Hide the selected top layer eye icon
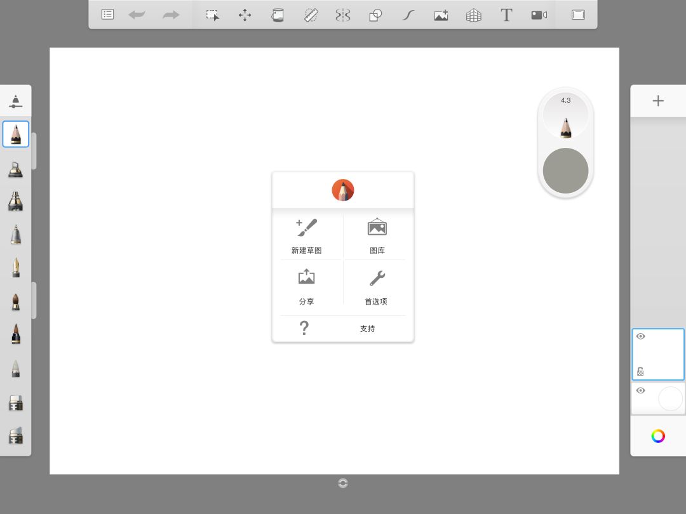686x514 pixels. [x=640, y=336]
